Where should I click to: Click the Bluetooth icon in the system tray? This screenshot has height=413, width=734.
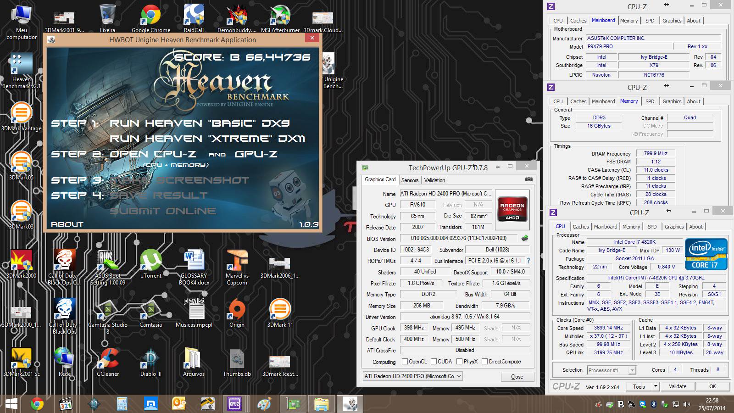[654, 404]
